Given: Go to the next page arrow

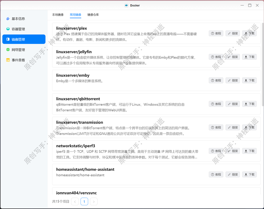Looking at the screenshot, I should coord(94,201).
